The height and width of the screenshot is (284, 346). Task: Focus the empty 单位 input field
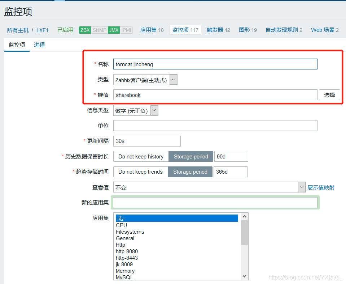coord(215,126)
